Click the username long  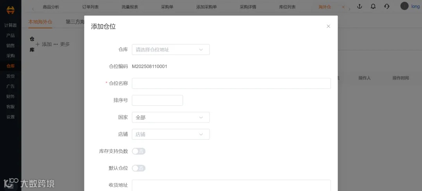415,7
